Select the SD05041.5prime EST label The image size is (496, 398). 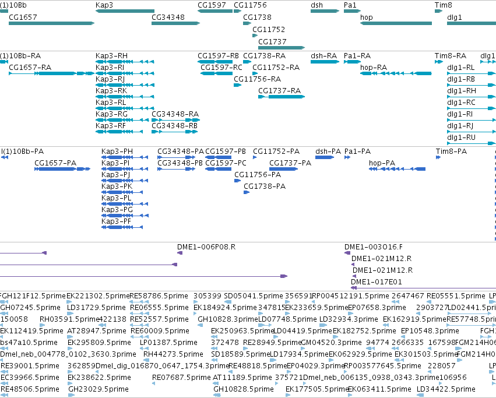tap(254, 296)
